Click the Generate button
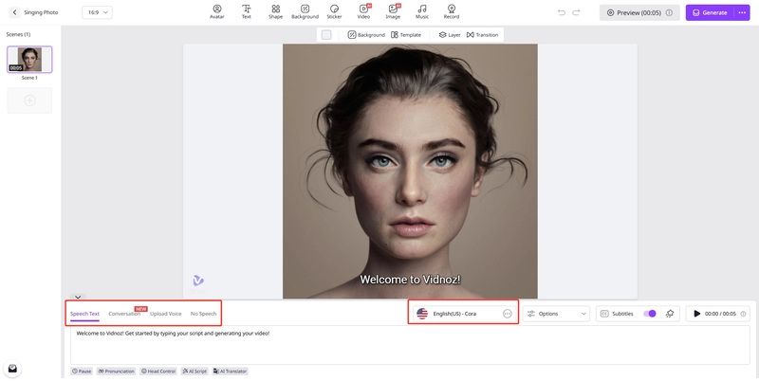This screenshot has width=759, height=381. tap(710, 12)
